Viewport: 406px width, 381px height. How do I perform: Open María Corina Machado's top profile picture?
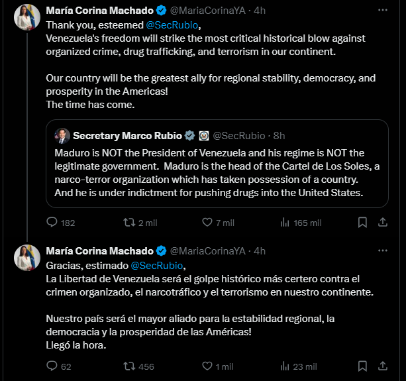click(x=27, y=17)
